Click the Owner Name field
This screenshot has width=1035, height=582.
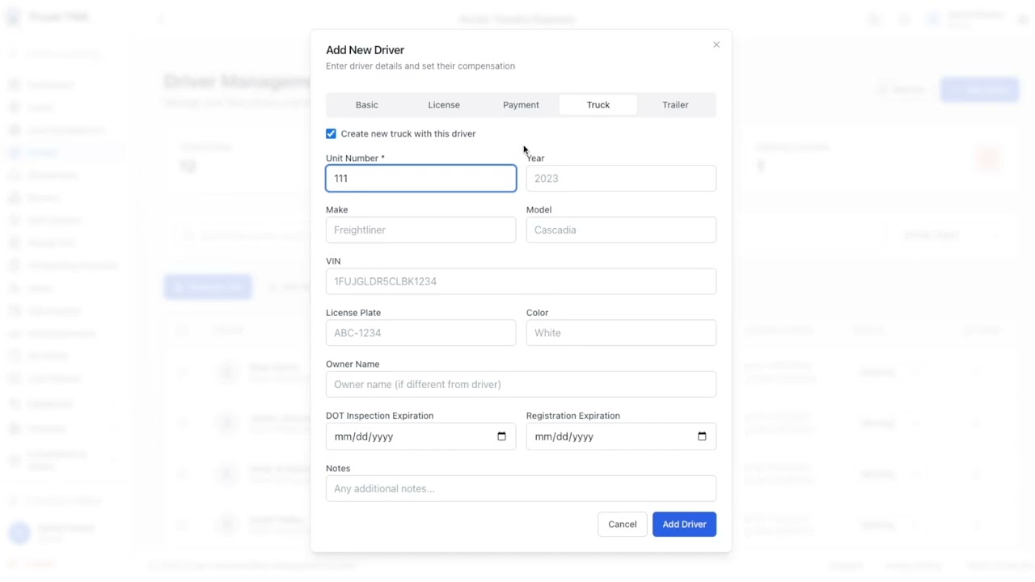click(521, 384)
